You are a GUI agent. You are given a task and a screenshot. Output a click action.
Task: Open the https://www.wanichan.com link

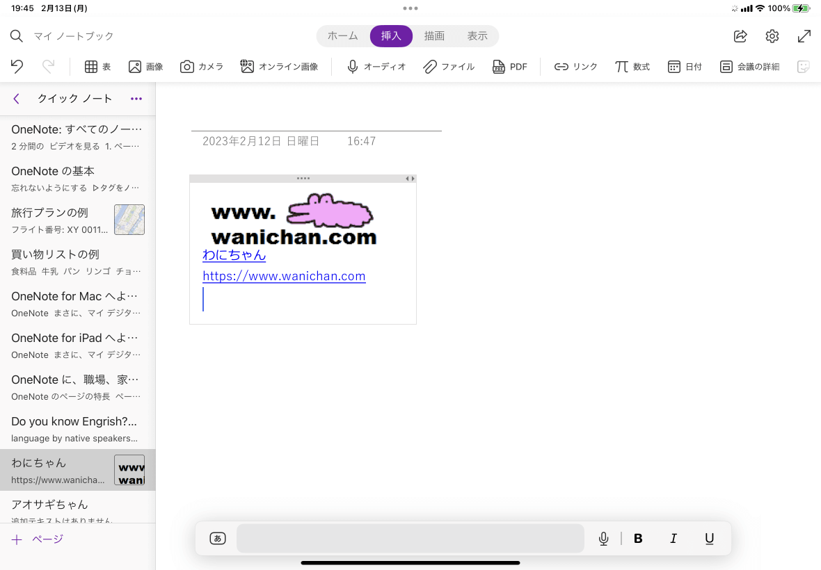point(284,276)
